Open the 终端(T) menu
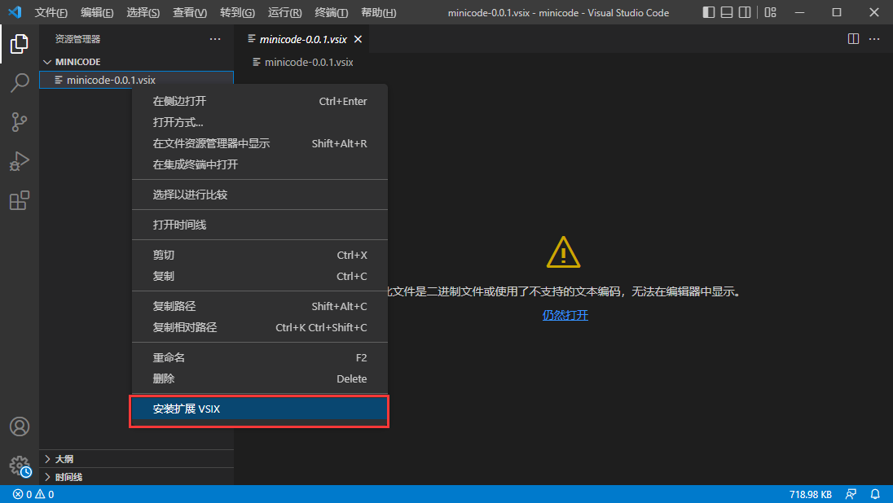 (x=331, y=12)
